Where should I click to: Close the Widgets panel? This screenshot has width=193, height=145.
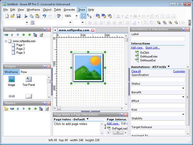[48, 66]
